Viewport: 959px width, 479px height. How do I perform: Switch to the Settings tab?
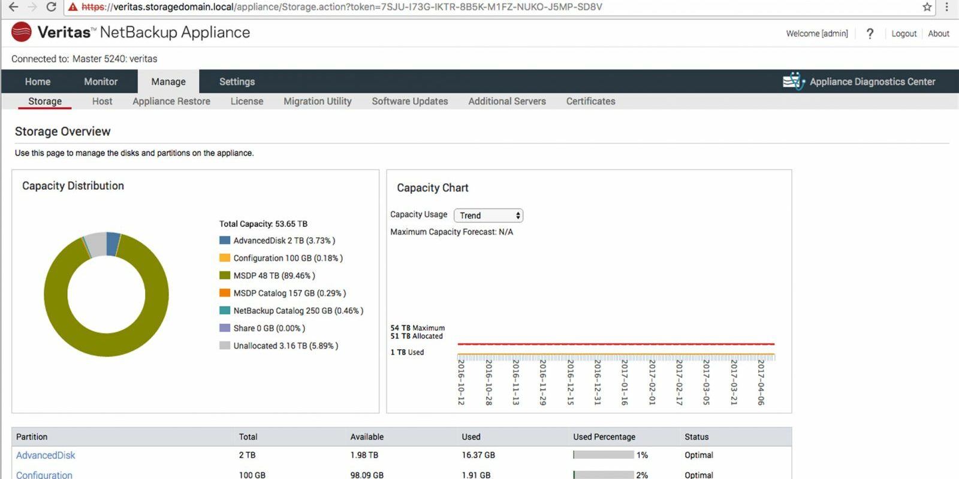237,81
